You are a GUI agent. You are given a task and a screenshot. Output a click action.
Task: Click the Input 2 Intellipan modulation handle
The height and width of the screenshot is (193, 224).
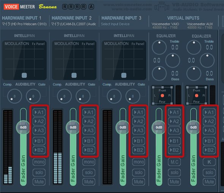[x=74, y=75]
